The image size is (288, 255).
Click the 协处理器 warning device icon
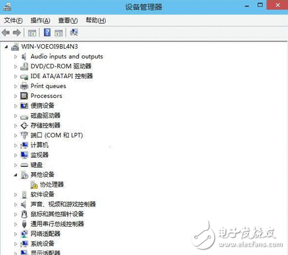point(34,185)
